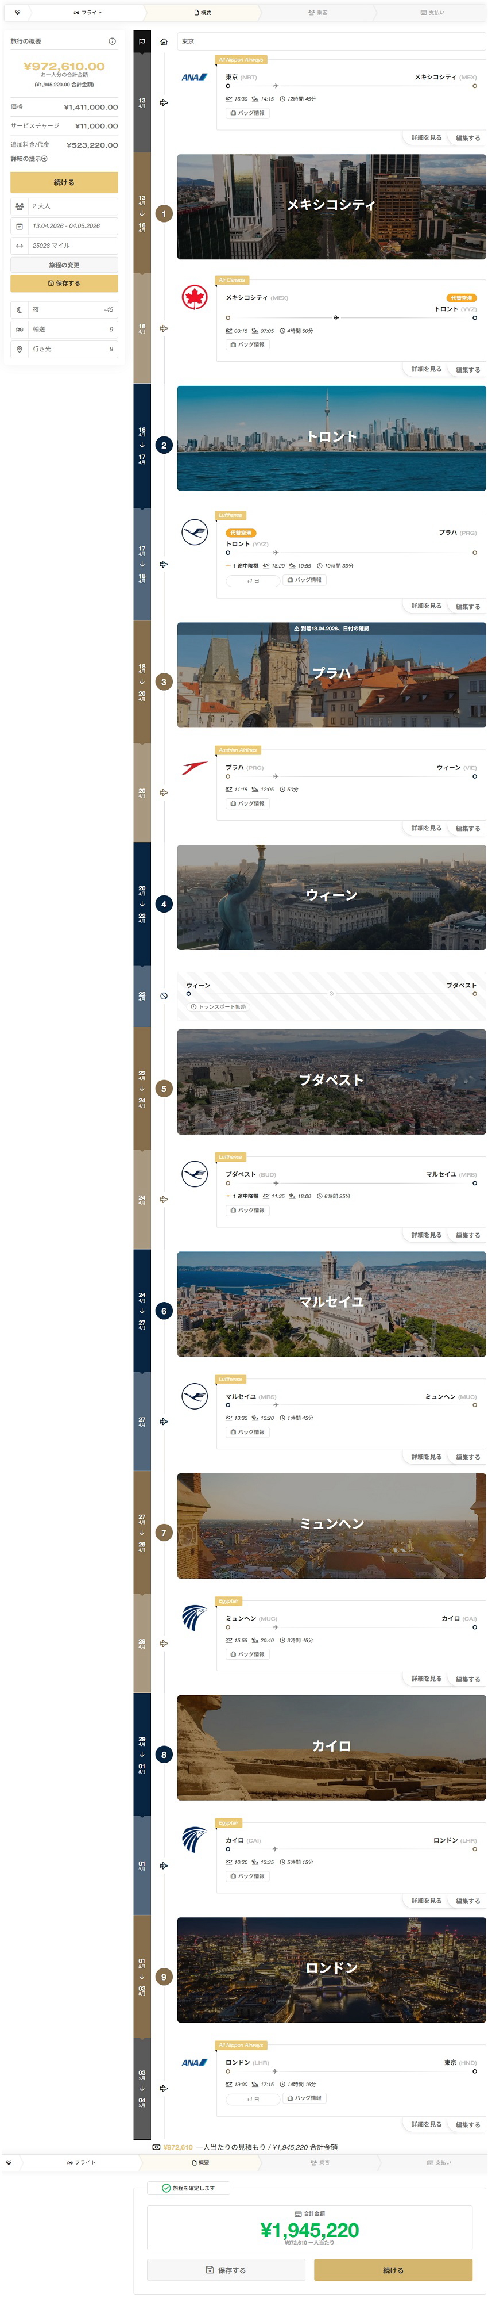Expand the 夜 nights row in sidebar
488x2298 pixels.
(x=64, y=309)
